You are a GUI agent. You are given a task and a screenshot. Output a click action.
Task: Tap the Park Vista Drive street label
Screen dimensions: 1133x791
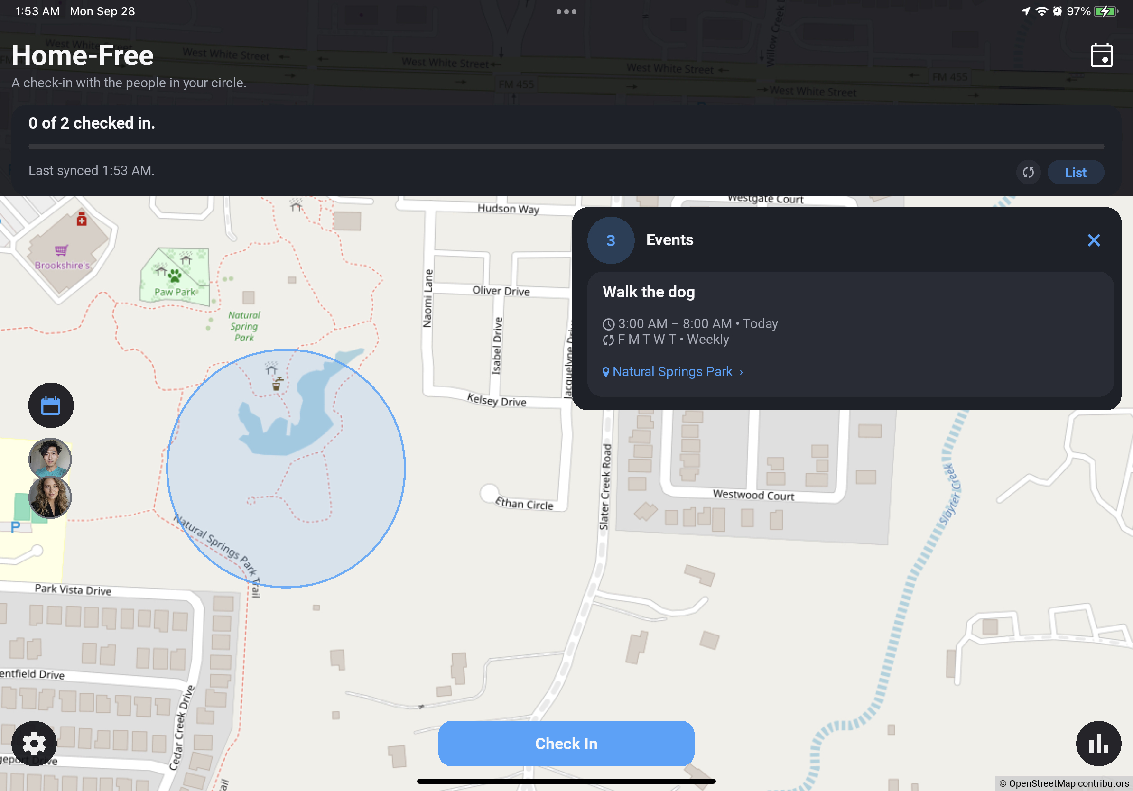[x=73, y=589]
